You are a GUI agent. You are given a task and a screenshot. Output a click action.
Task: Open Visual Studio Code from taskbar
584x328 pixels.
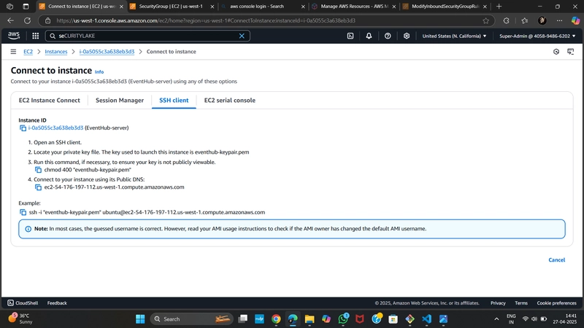[427, 319]
